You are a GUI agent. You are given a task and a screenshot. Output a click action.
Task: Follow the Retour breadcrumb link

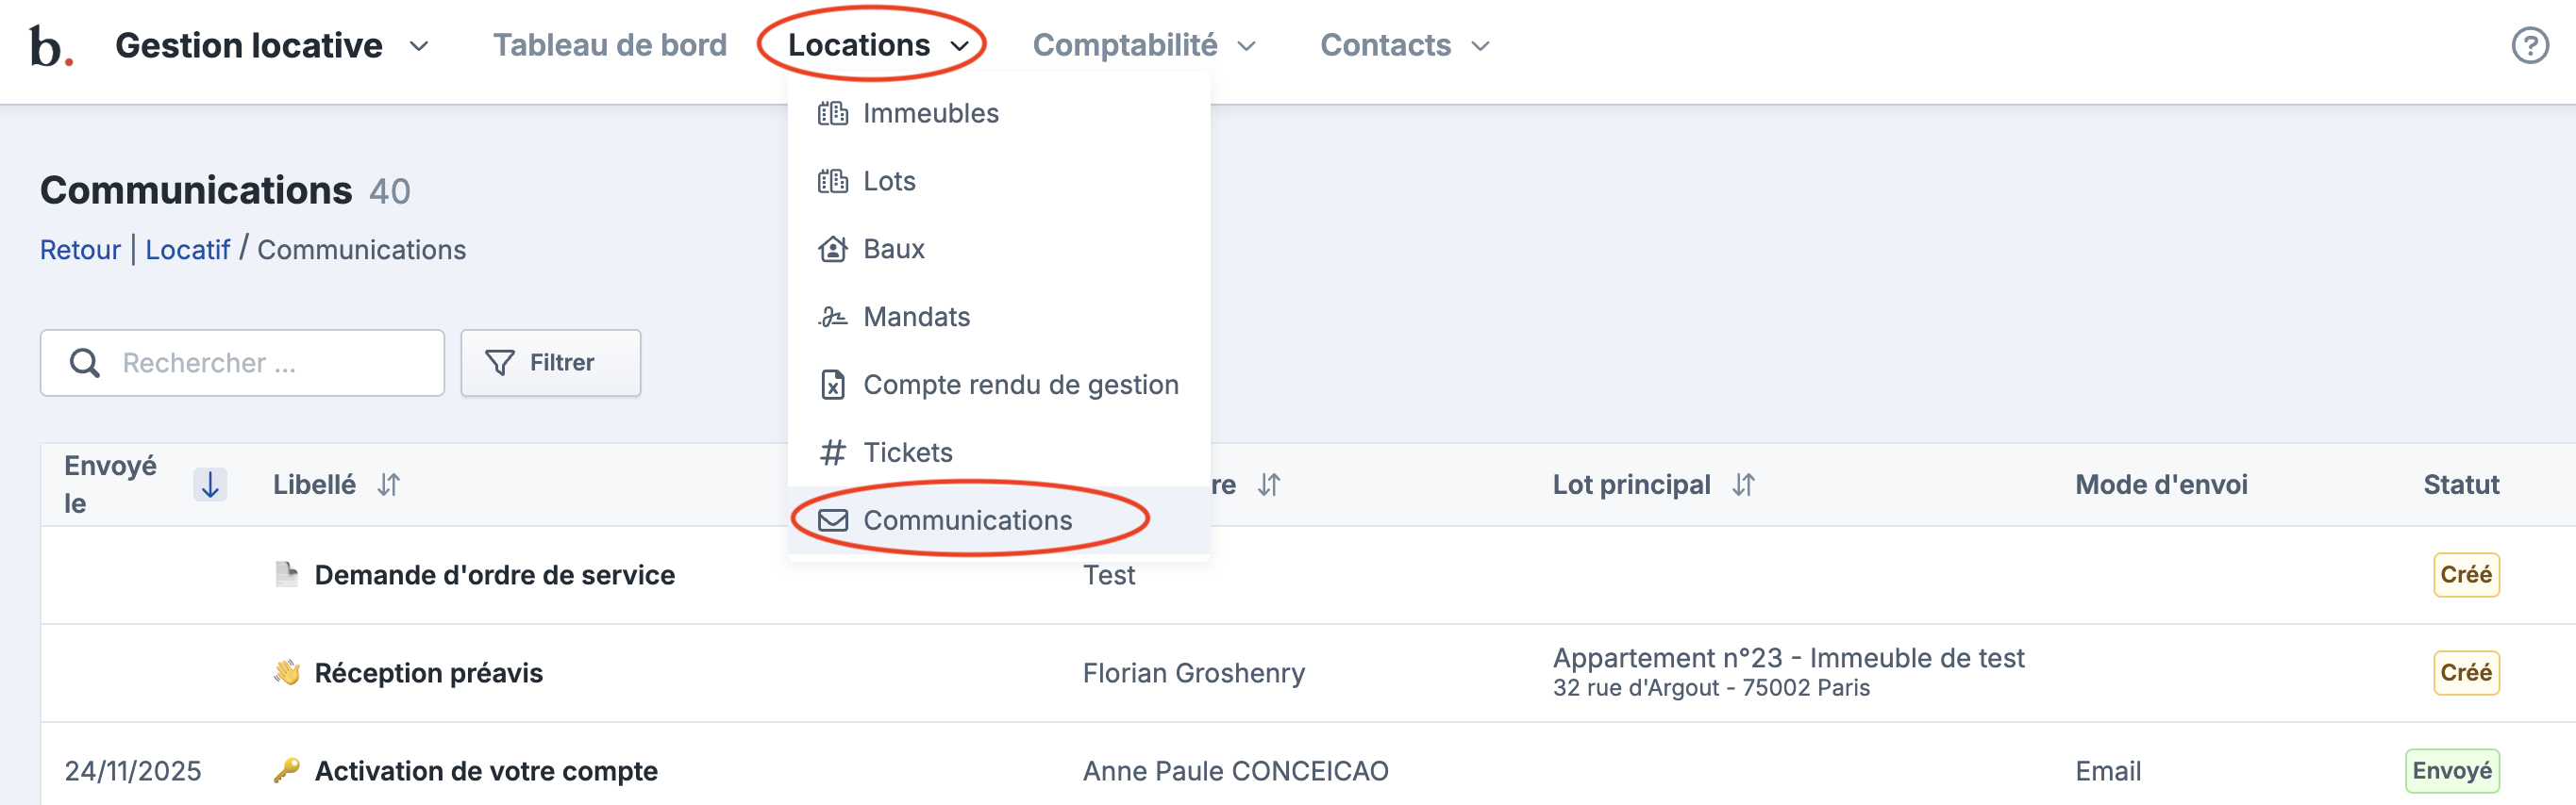coord(80,250)
